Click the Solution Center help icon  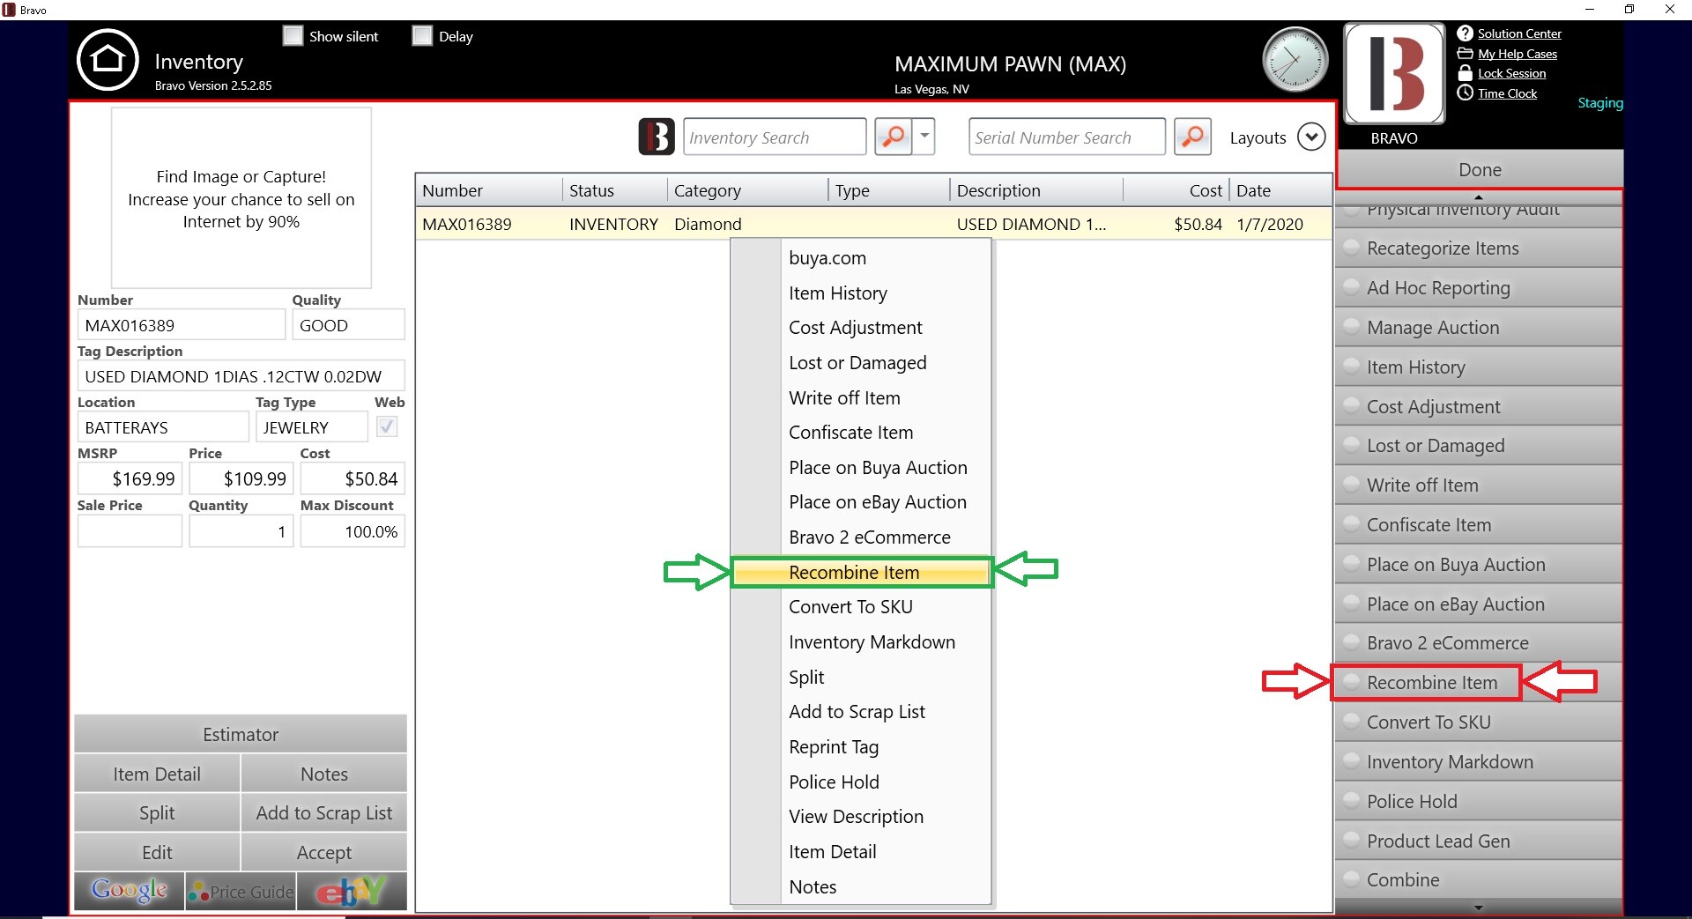click(1465, 33)
